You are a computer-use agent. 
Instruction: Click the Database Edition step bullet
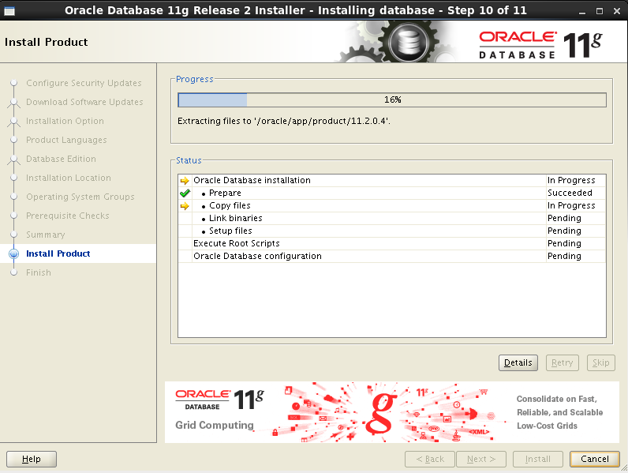coord(13,159)
